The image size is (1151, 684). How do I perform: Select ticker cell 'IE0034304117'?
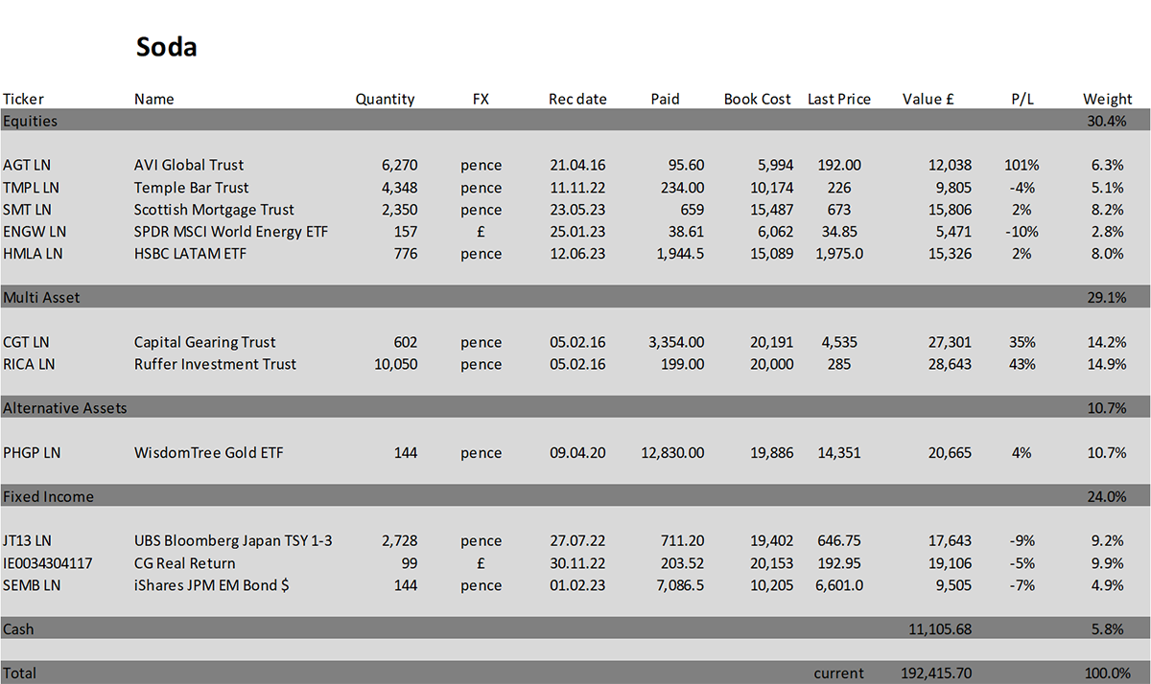point(48,563)
